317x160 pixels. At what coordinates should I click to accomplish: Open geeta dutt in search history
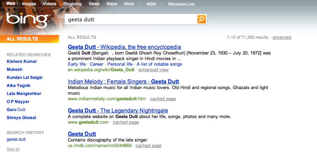[16, 139]
